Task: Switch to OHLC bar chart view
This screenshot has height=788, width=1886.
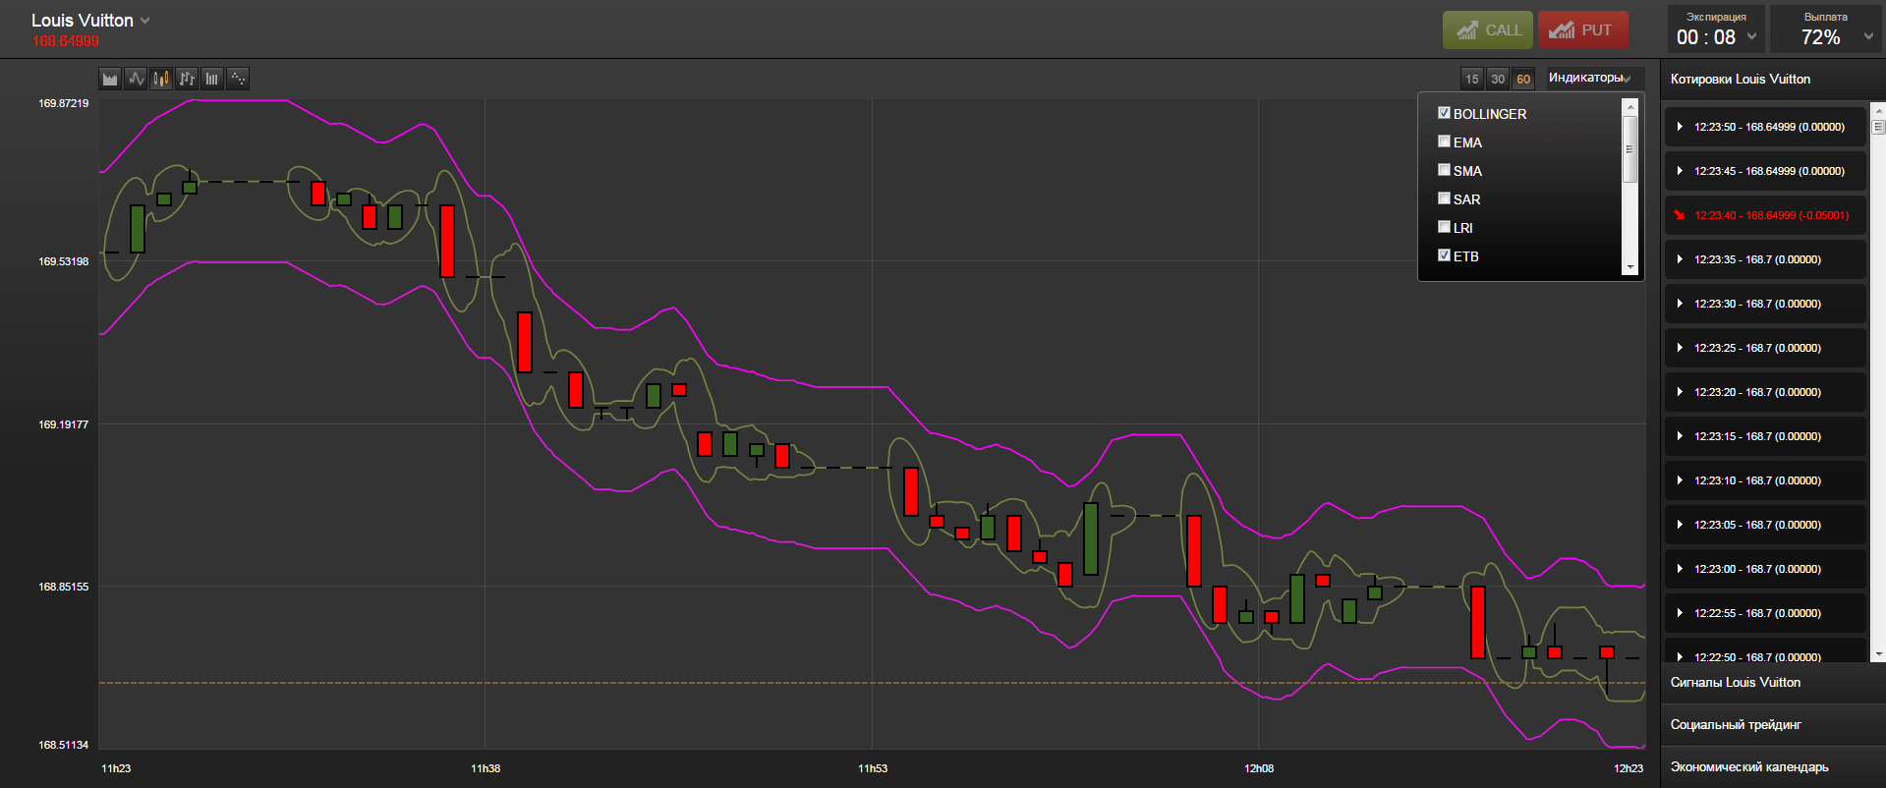Action: click(x=187, y=79)
